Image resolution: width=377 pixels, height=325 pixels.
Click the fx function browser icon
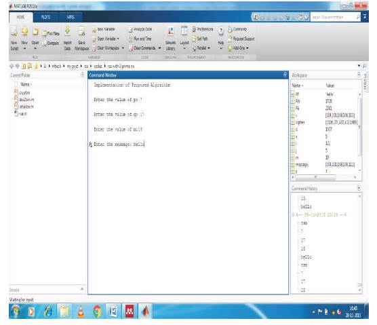coord(90,144)
